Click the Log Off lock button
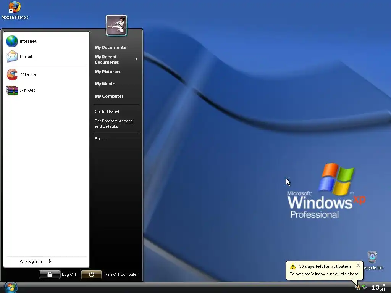Screen dimensions: 391x293 point(50,274)
